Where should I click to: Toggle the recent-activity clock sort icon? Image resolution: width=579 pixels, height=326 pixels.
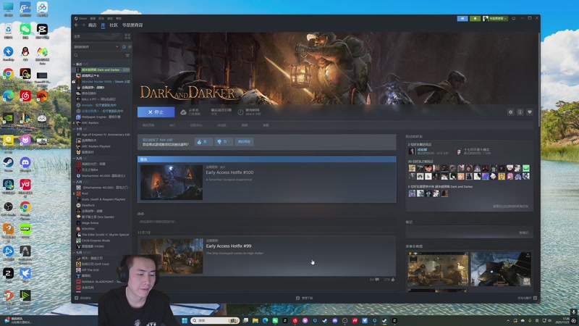pyautogui.click(x=124, y=47)
